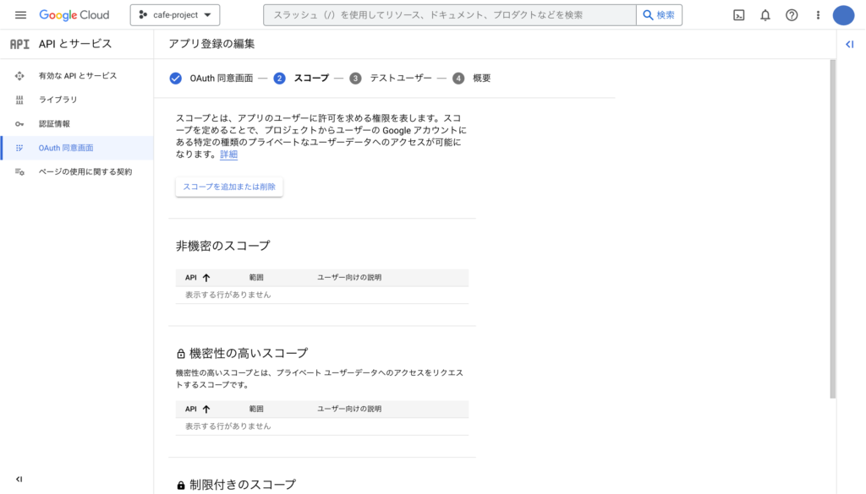Click スコープを追加または削除 button
Viewport: 866px width, 494px height.
pos(229,187)
